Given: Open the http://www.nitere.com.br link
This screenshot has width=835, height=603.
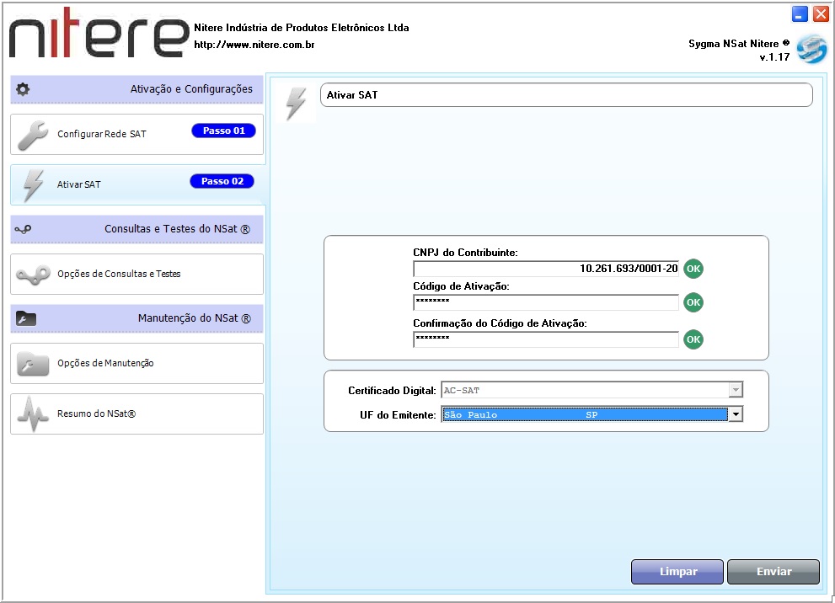Looking at the screenshot, I should 254,45.
